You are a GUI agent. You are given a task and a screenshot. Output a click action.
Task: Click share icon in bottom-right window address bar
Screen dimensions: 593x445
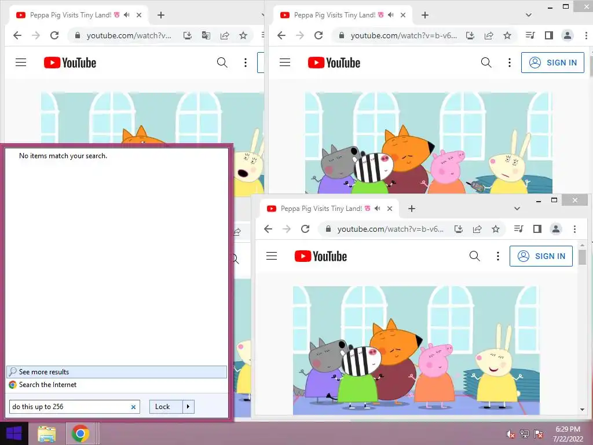(477, 229)
